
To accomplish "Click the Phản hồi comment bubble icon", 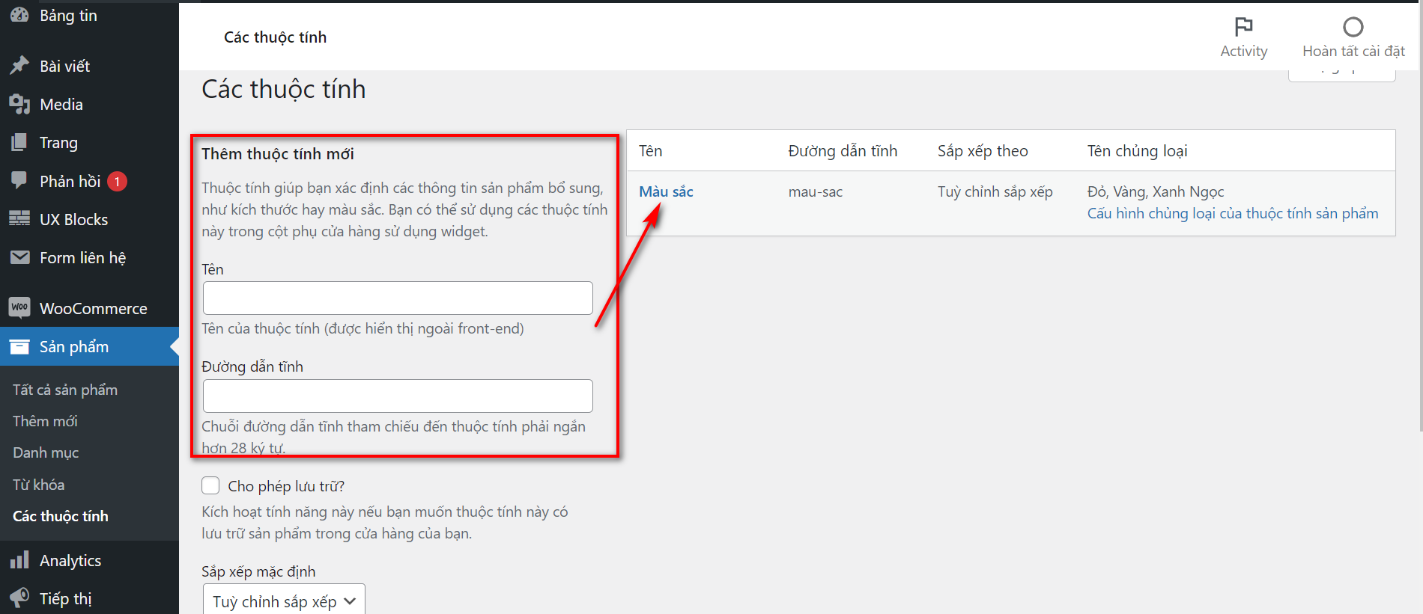I will point(19,180).
